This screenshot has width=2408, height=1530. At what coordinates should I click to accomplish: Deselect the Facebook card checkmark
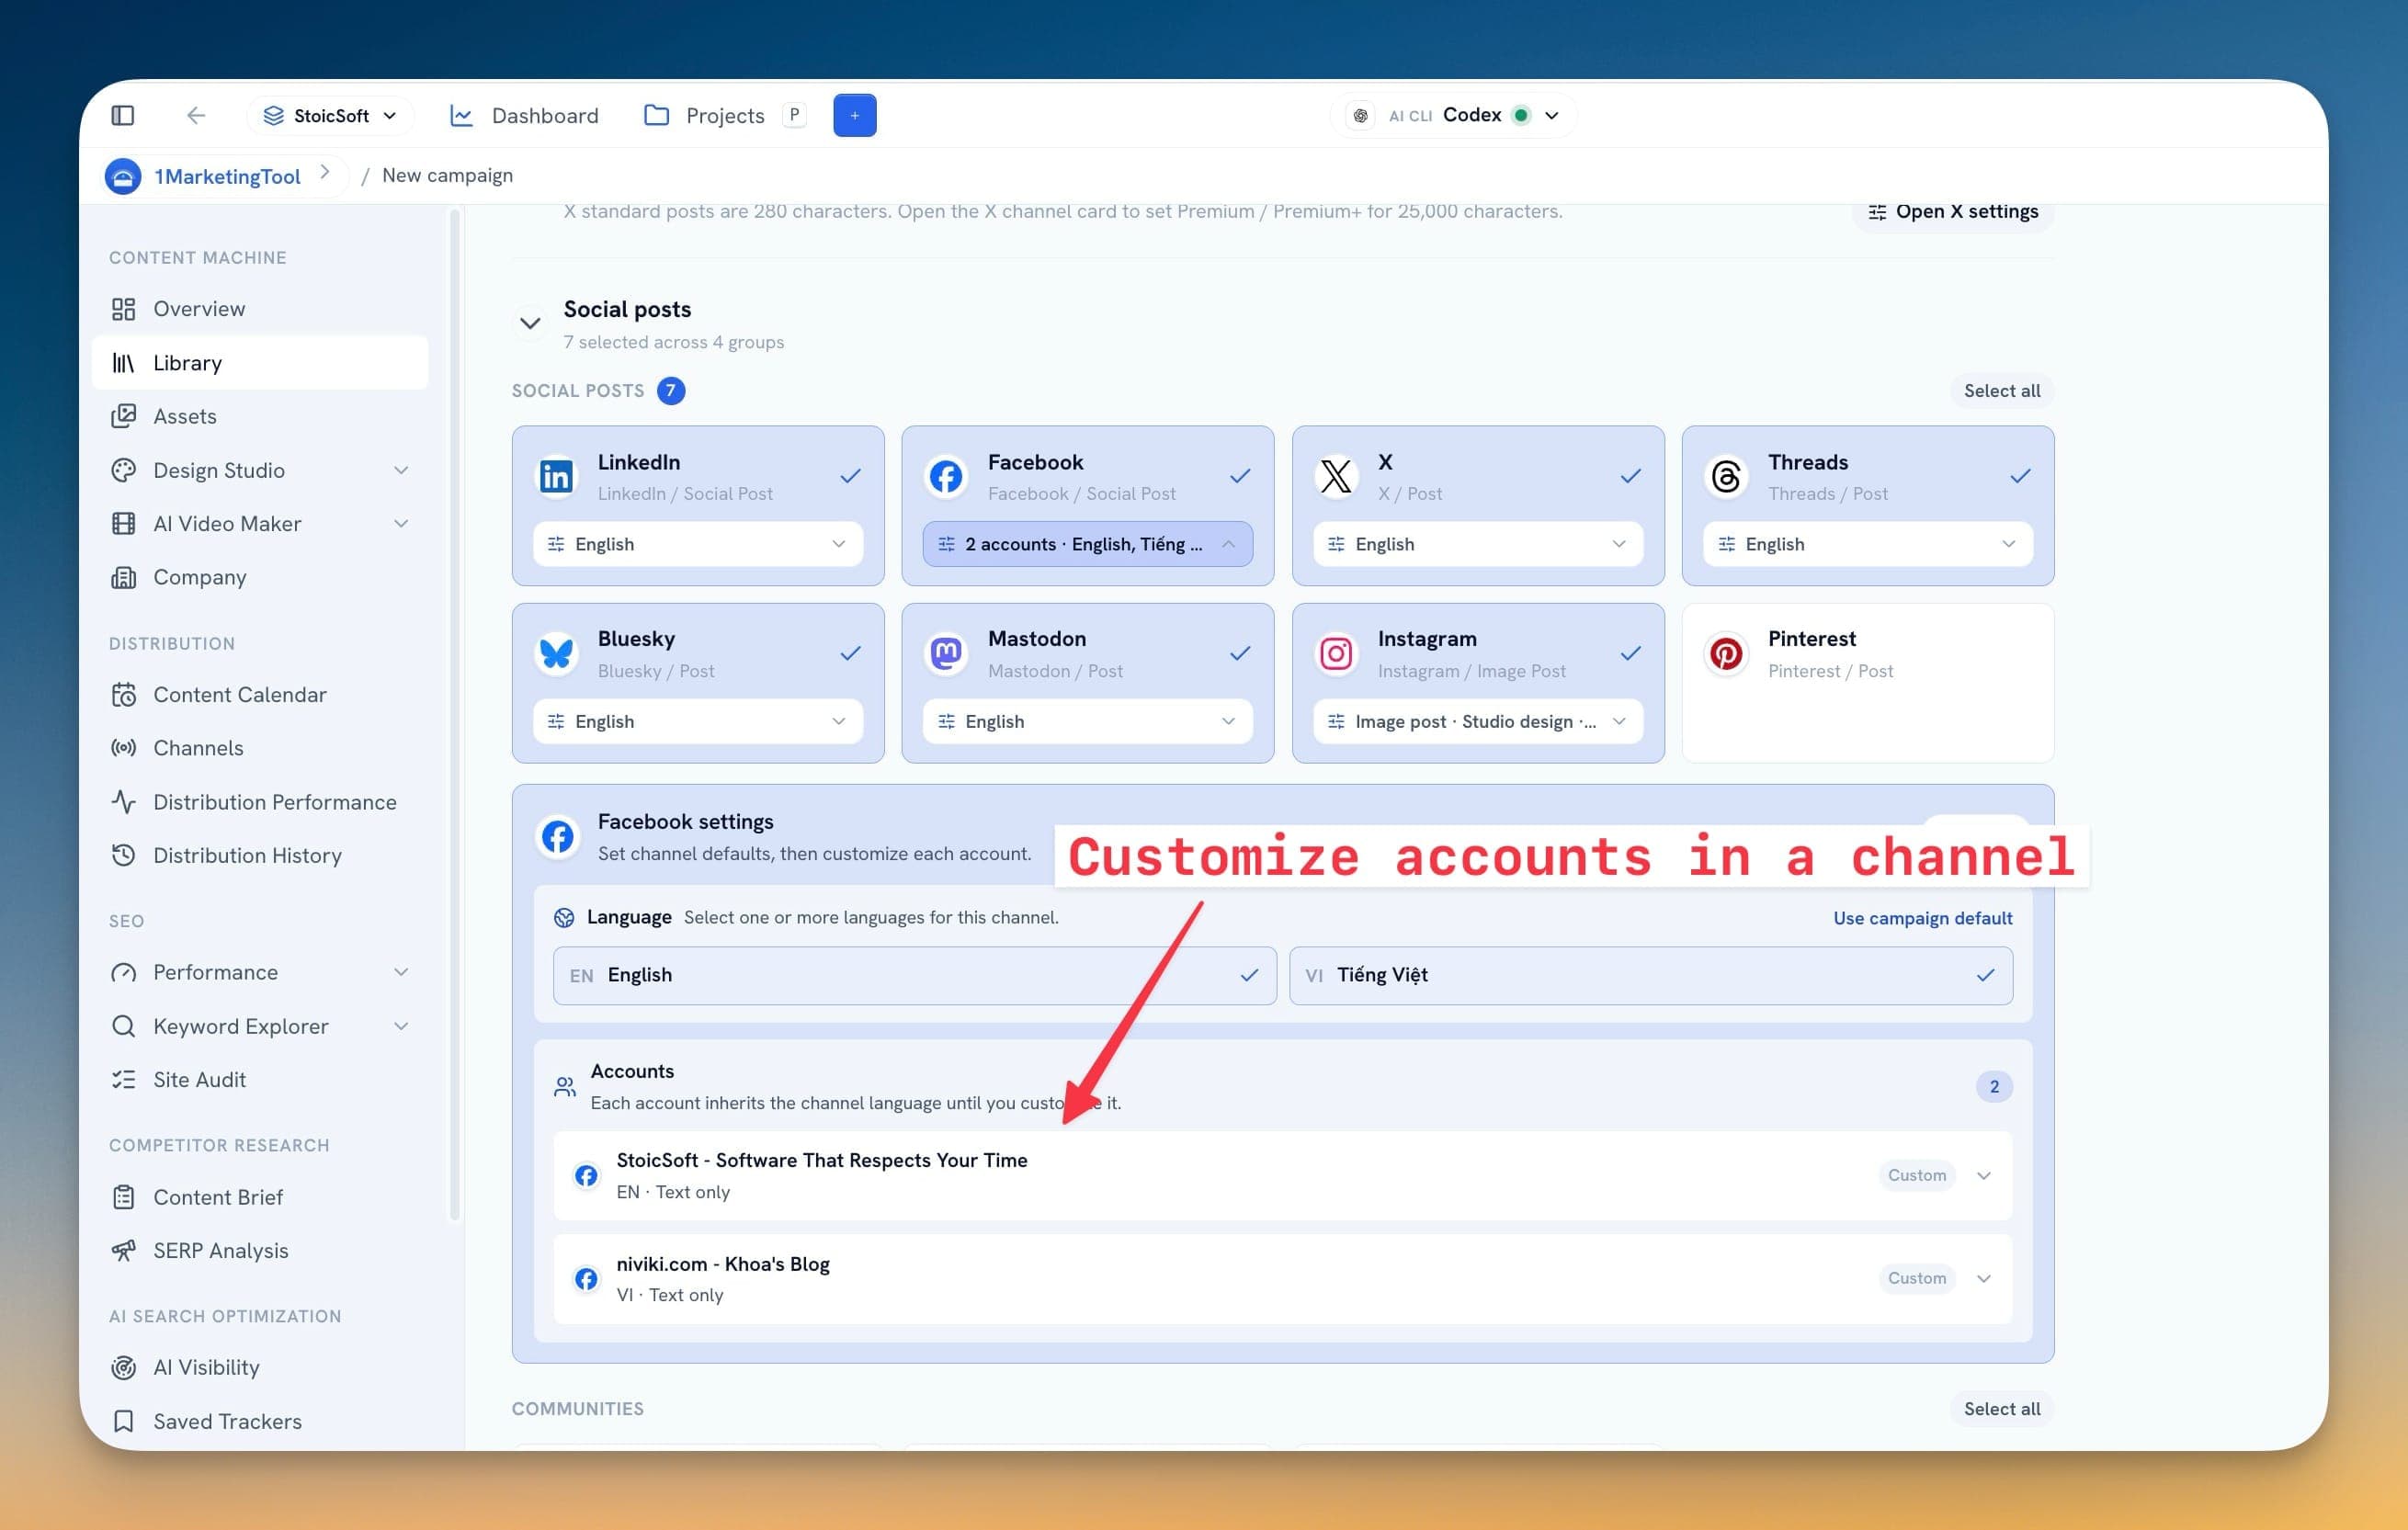pyautogui.click(x=1240, y=476)
